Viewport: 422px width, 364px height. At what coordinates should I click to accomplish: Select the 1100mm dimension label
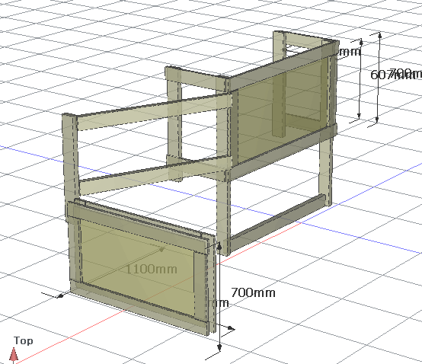[152, 269]
